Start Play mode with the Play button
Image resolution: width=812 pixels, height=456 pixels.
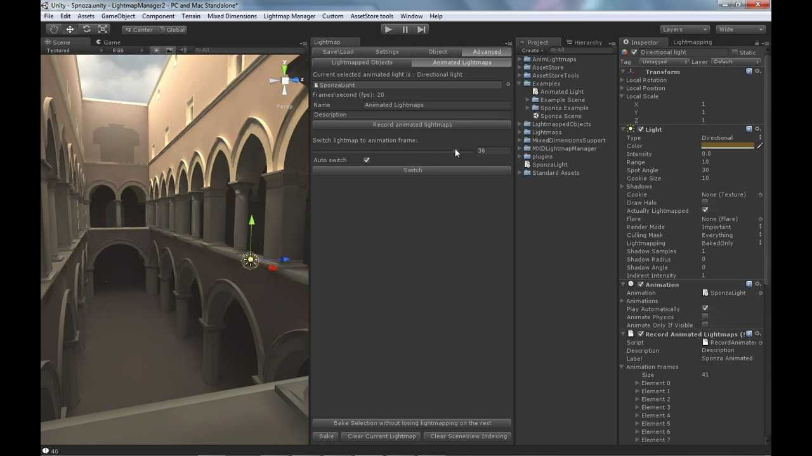(x=388, y=29)
